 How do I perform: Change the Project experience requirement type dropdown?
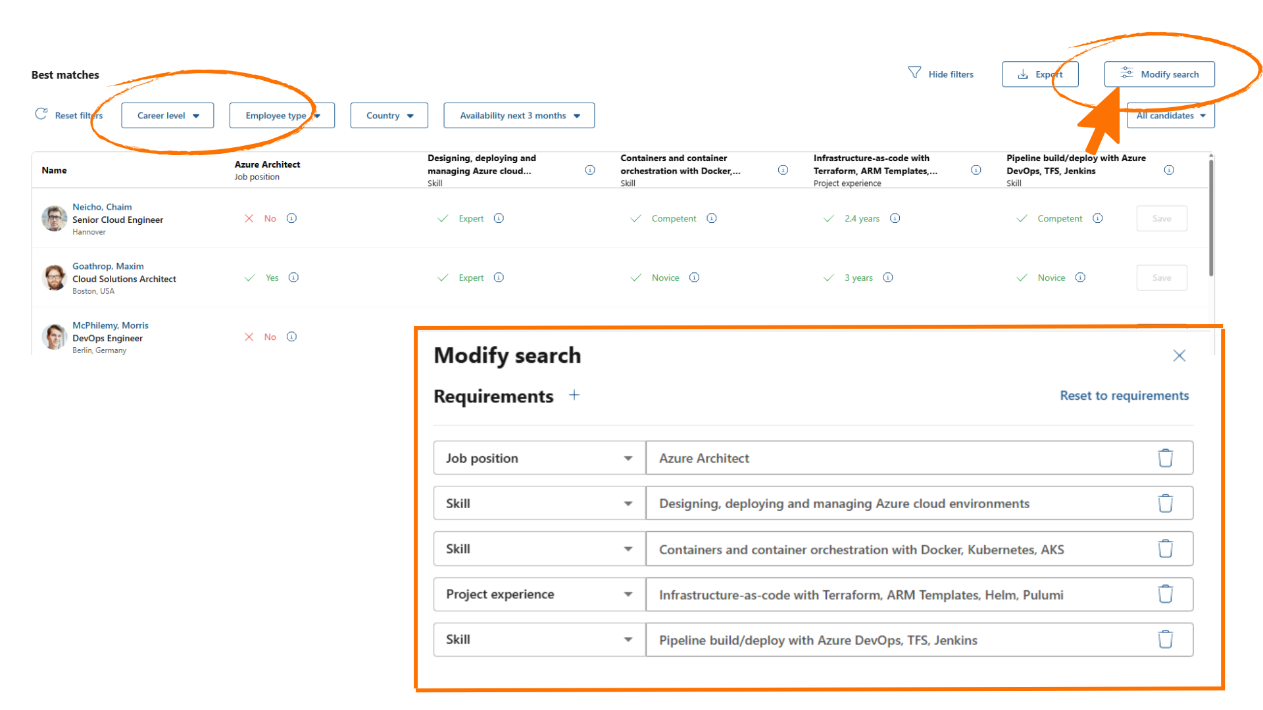coord(539,594)
